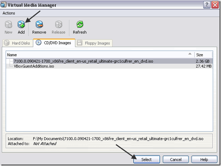Click the 27.42 MB size cell
Screen dimensions: 221x166
[x=204, y=66]
